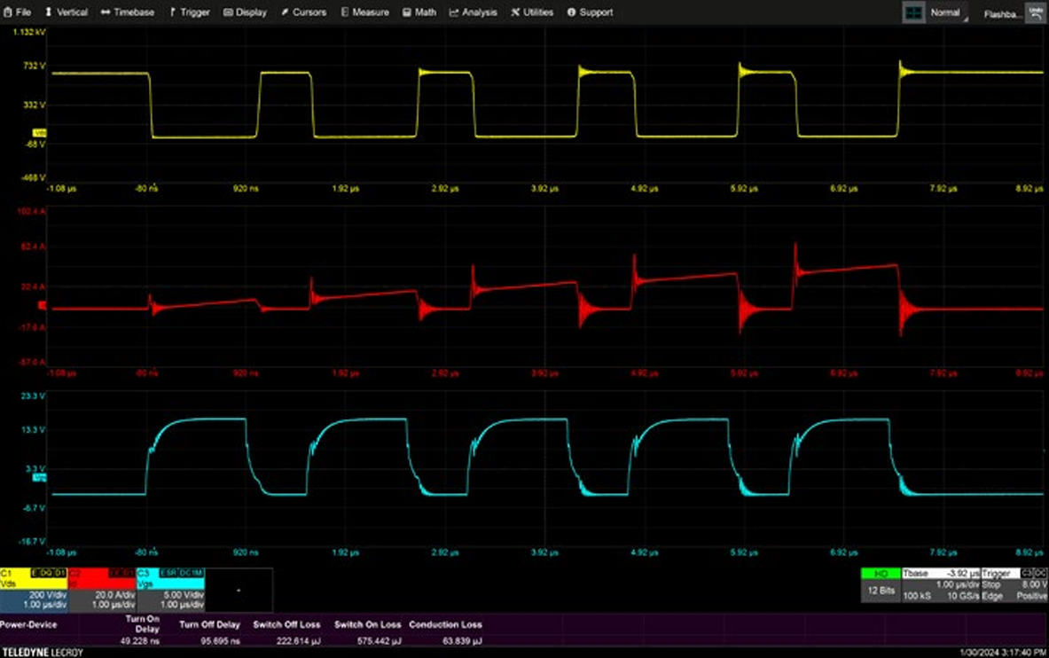Click the 95.695 ns Turn Off Delay value
Screen dimensions: 1049x658
click(x=220, y=640)
